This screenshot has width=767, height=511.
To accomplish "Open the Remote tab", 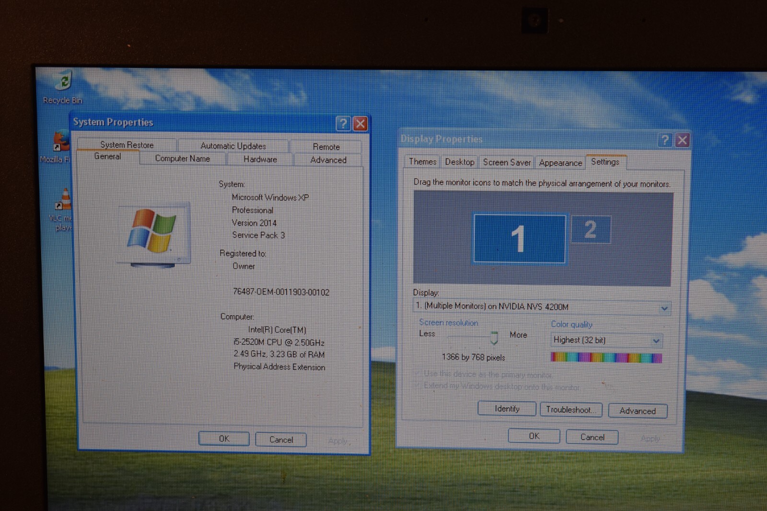I will pos(326,147).
